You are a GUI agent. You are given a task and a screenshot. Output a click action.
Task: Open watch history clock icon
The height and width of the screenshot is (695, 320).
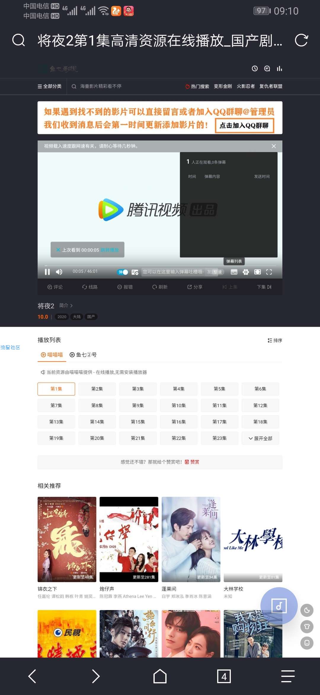(255, 69)
